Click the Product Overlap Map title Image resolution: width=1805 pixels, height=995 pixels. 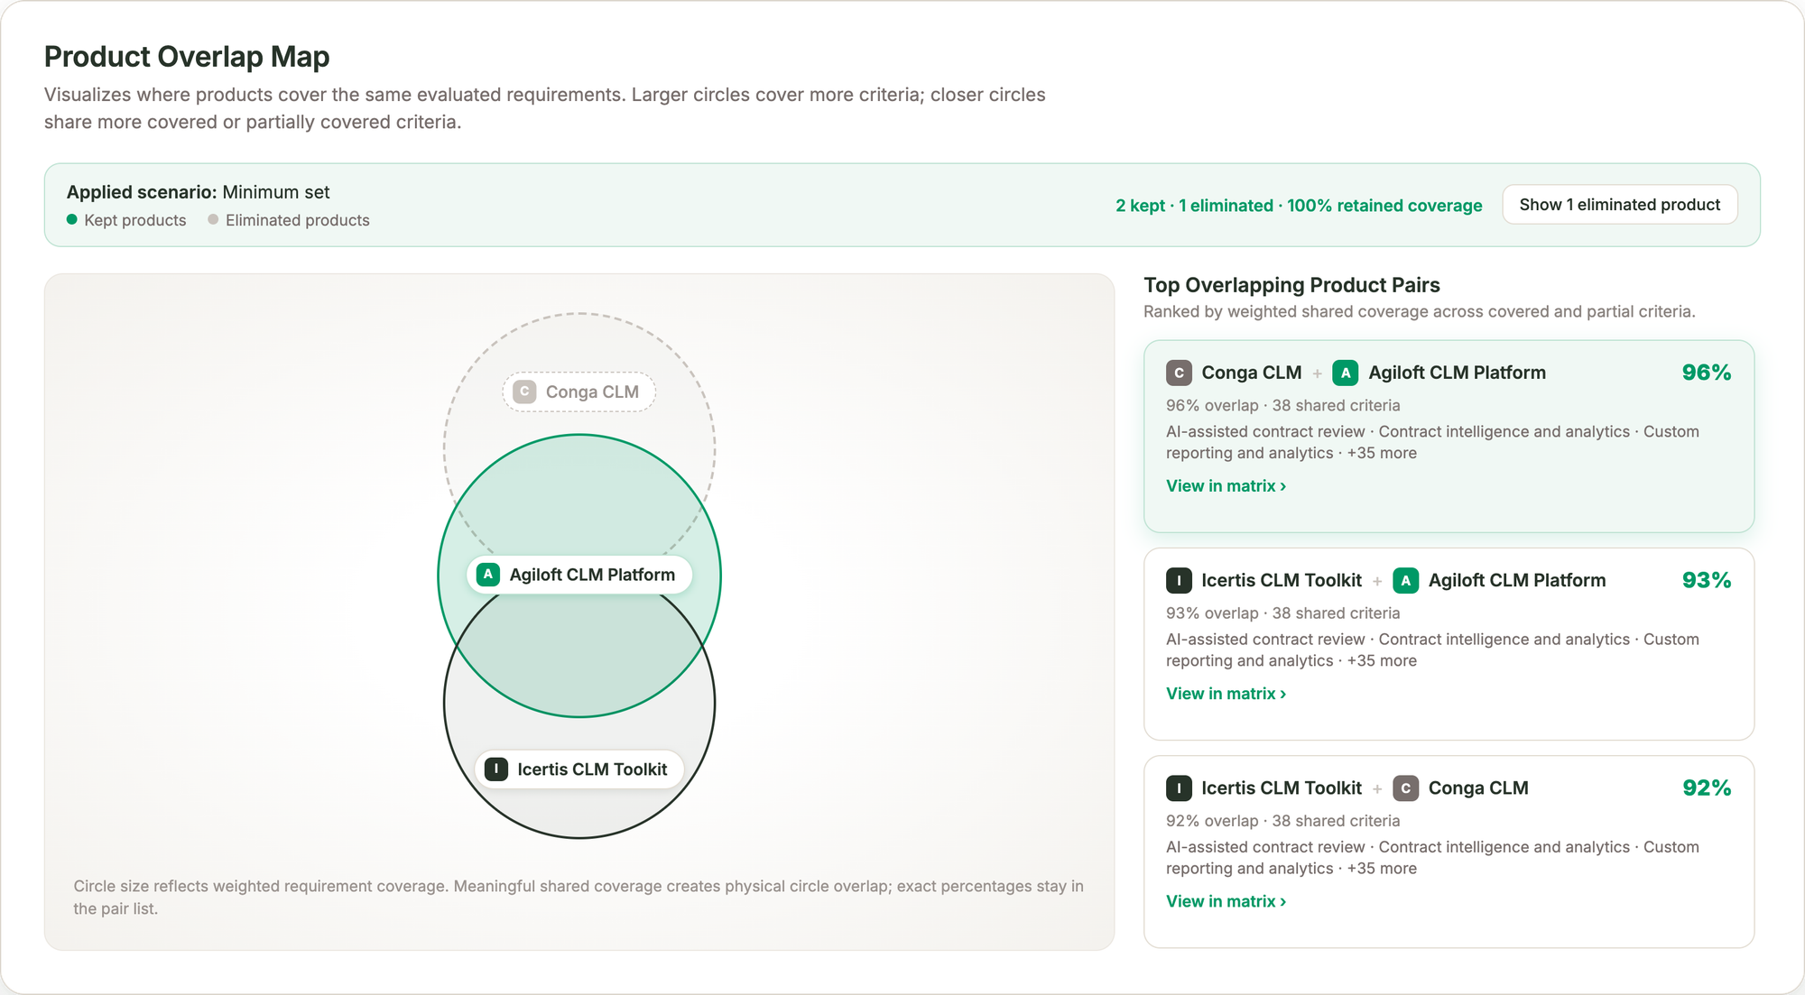(x=187, y=57)
